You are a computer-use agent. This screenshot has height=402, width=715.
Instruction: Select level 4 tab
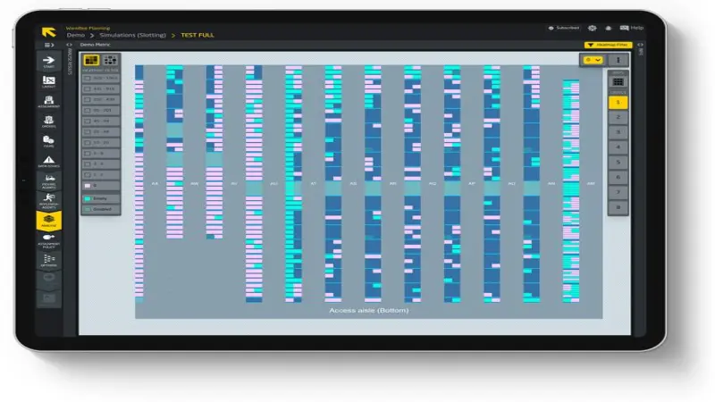(x=618, y=147)
